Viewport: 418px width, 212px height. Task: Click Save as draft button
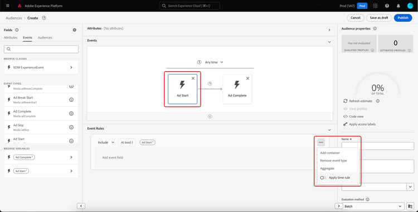tap(379, 18)
